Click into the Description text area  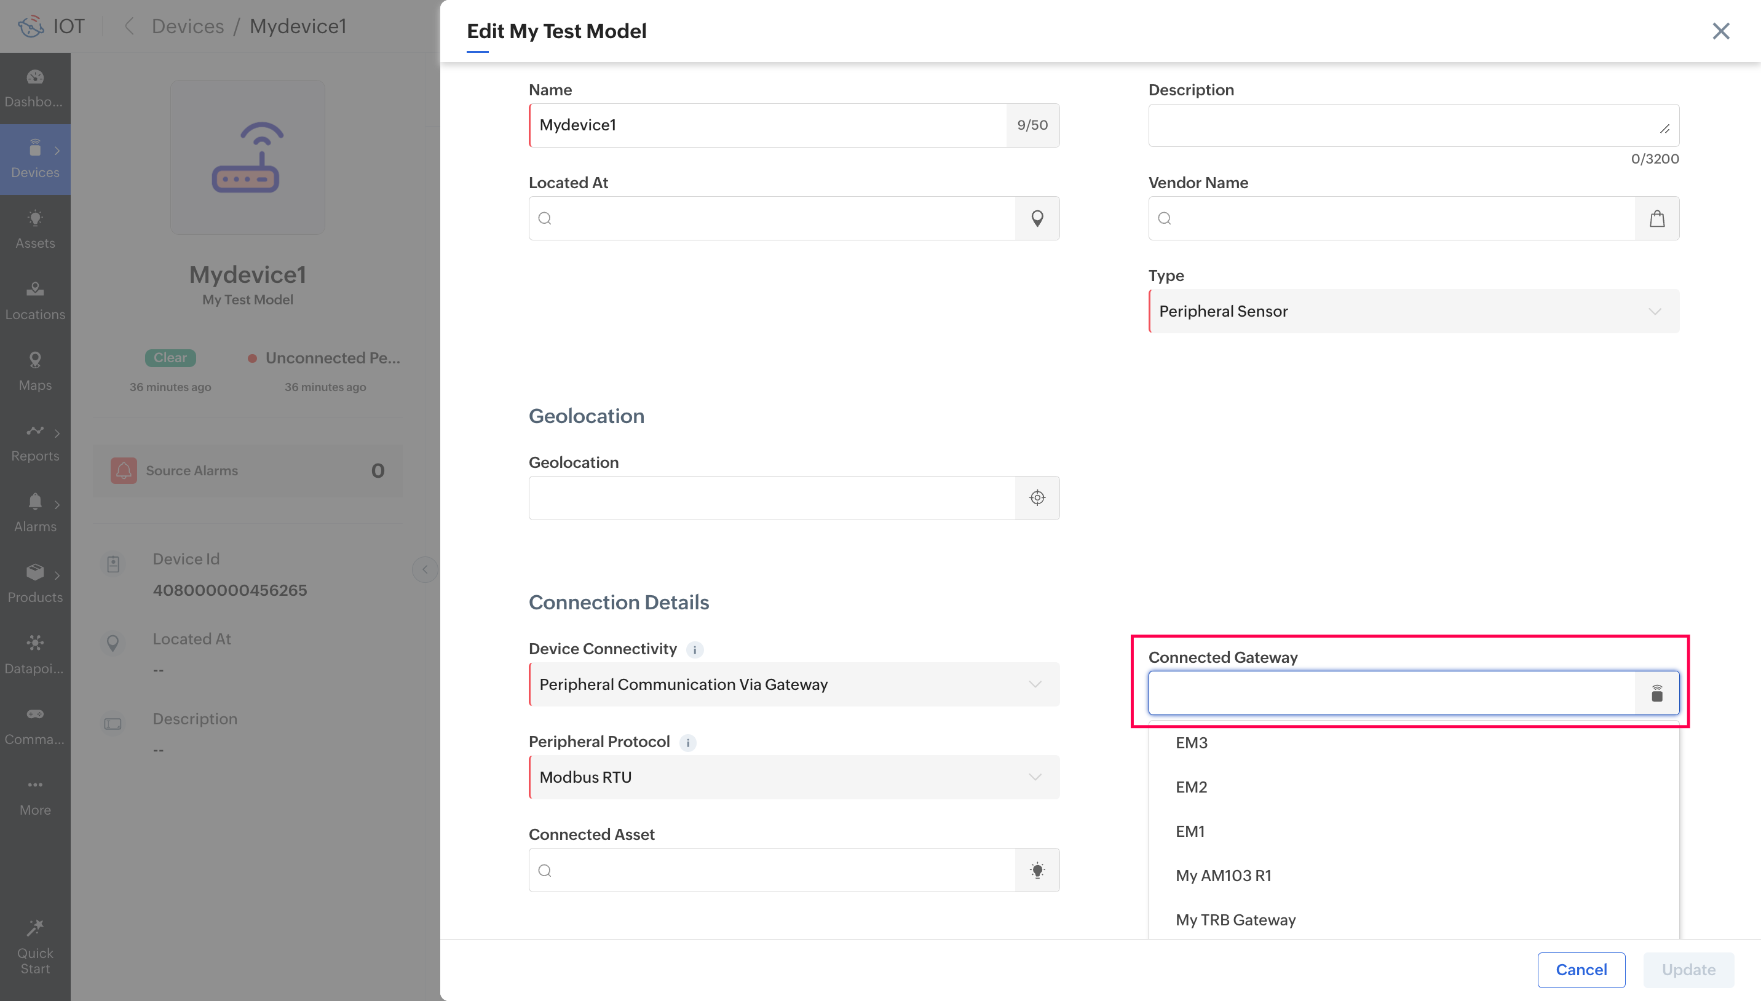point(1402,125)
